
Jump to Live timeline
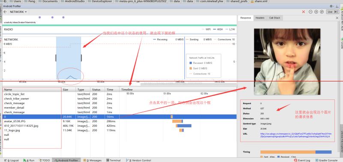333,12
